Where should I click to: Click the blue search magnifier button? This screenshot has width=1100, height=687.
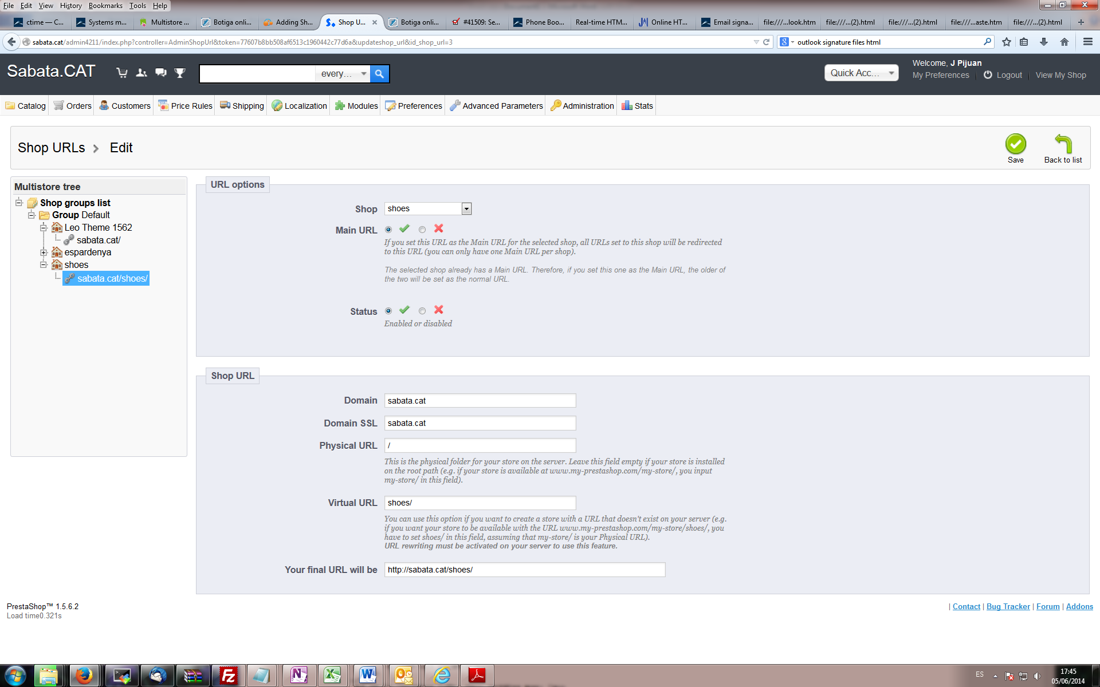(379, 74)
